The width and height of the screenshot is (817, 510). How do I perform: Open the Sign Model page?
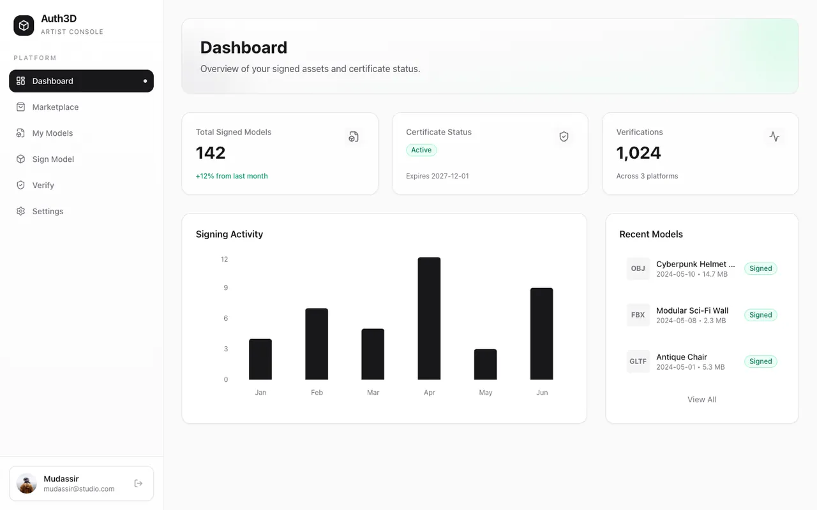(x=81, y=159)
